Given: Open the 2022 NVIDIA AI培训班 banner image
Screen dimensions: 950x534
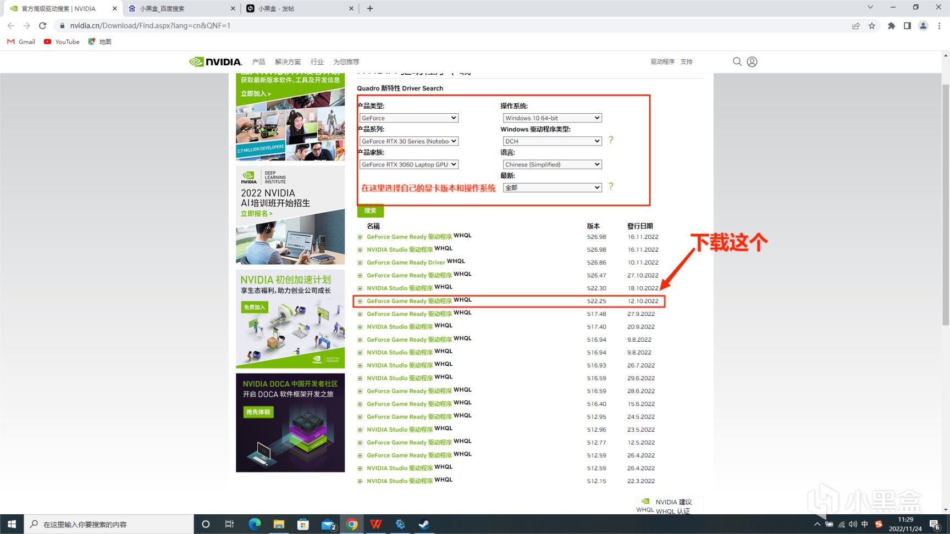Looking at the screenshot, I should click(290, 215).
